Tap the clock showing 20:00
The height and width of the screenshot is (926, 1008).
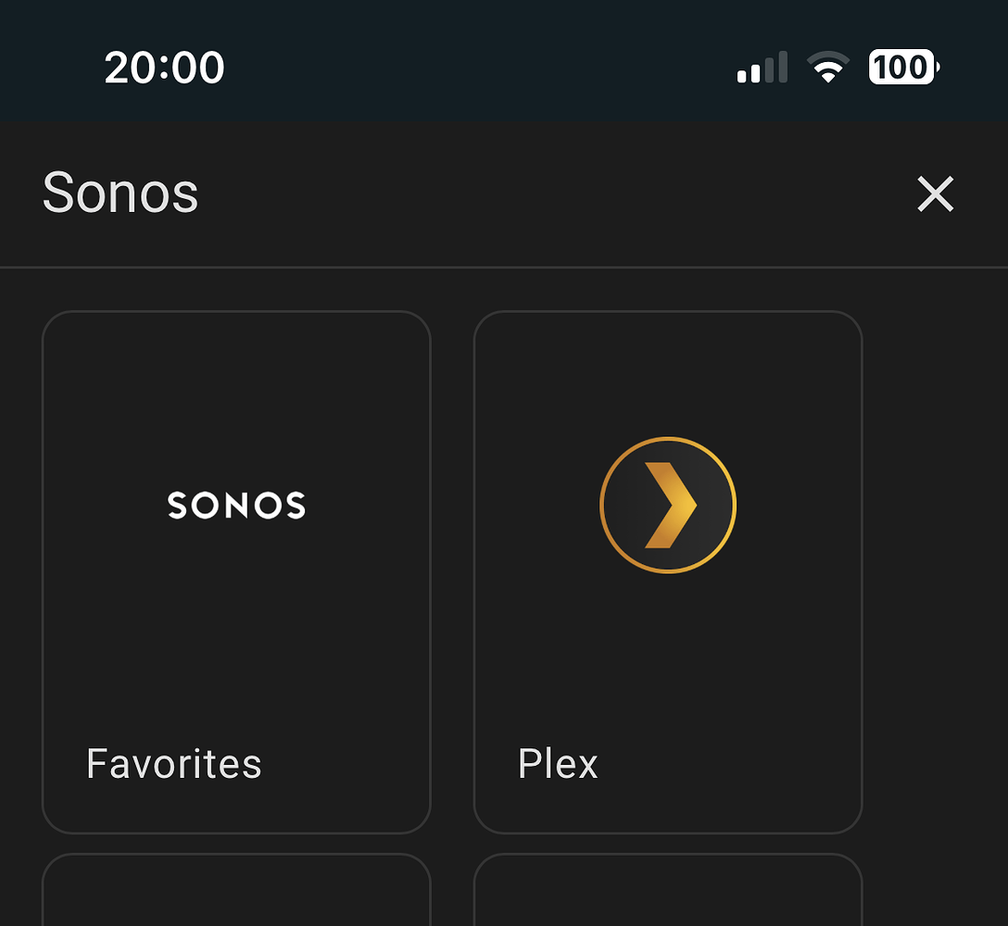165,68
